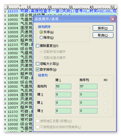Toggle RD checkbox in the 键 2 row
The height and width of the screenshot is (136, 121).
[x=105, y=103]
